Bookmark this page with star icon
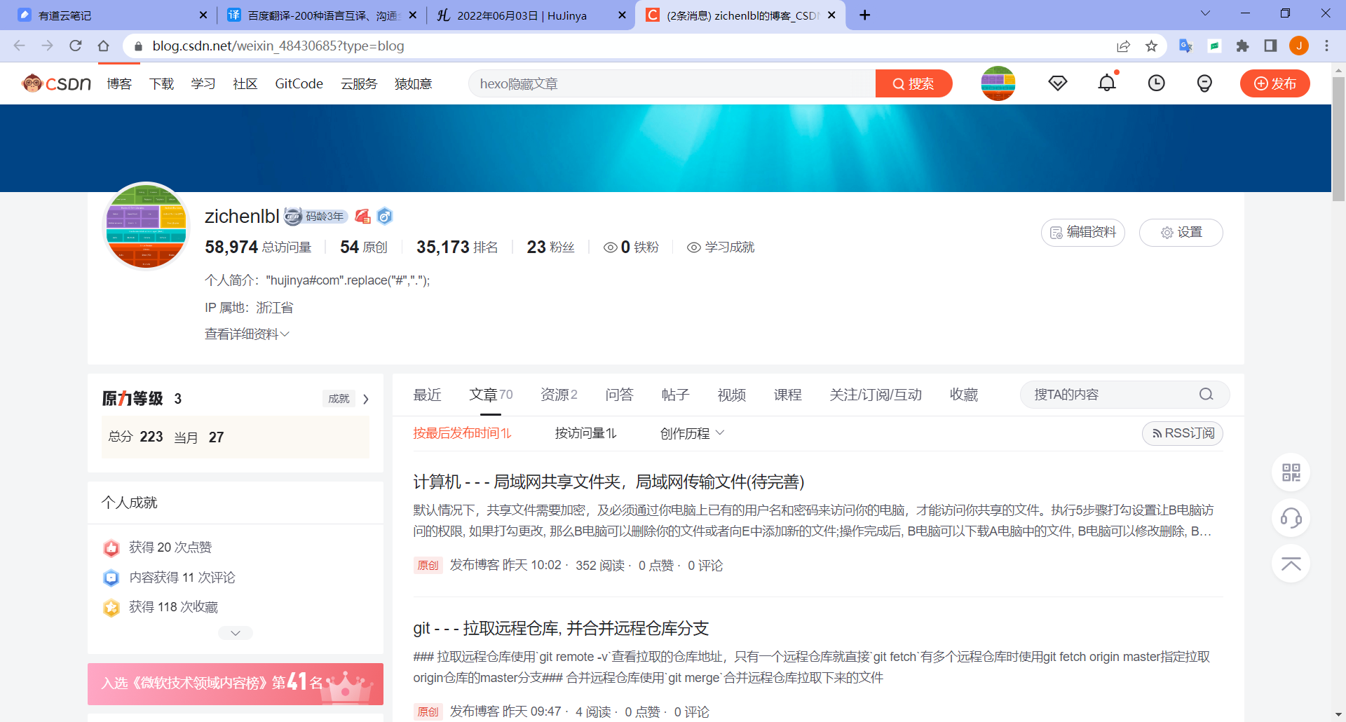 pyautogui.click(x=1151, y=46)
